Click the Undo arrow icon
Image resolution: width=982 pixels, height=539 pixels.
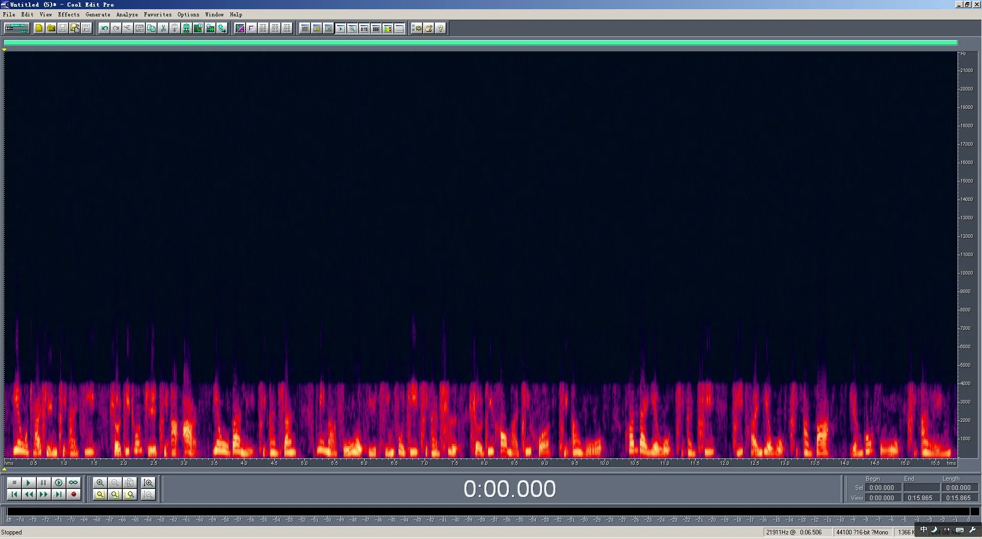click(104, 28)
